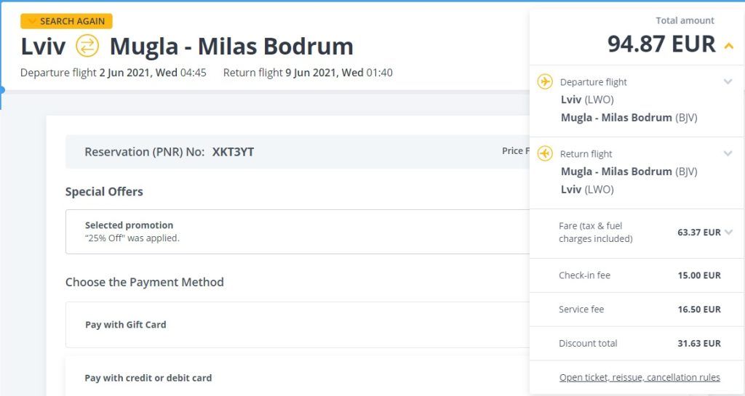
Task: Expand the Return flight details
Action: 728,153
